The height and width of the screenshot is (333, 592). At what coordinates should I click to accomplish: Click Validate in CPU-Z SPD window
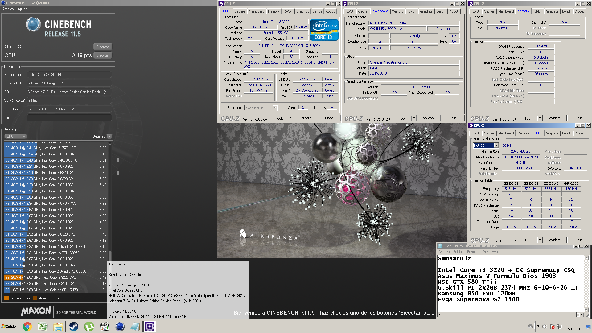[555, 240]
